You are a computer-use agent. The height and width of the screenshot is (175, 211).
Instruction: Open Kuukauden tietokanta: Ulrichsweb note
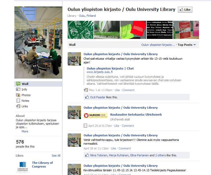(136, 115)
